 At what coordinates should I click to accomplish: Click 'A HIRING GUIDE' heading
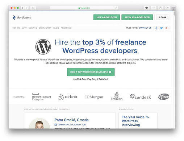tap(126, 109)
